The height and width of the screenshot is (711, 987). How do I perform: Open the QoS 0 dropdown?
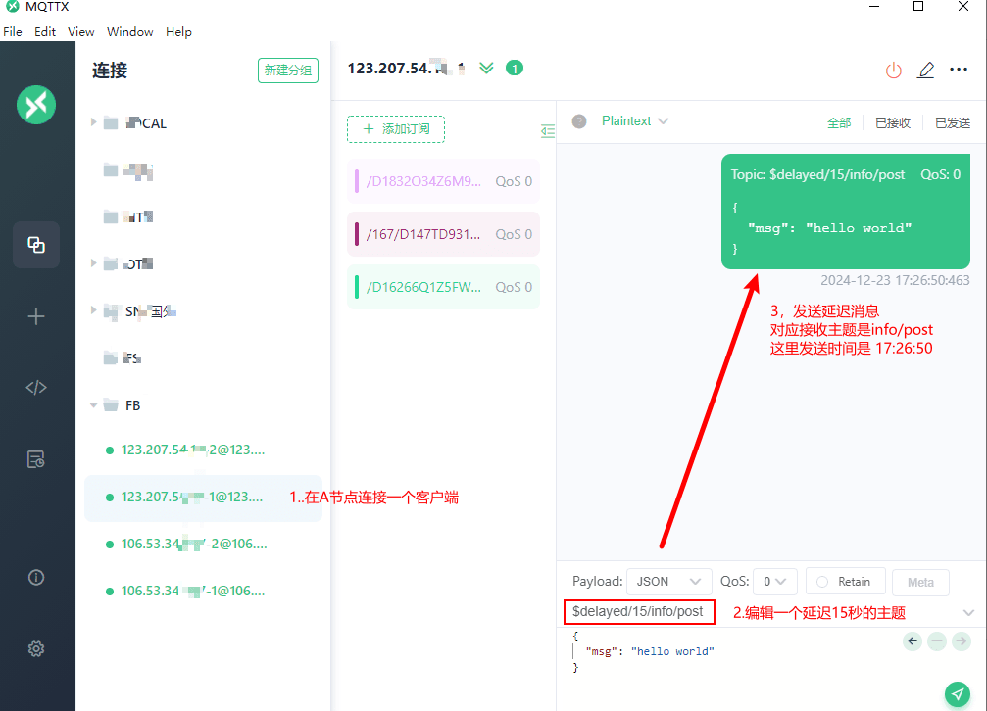pos(775,582)
